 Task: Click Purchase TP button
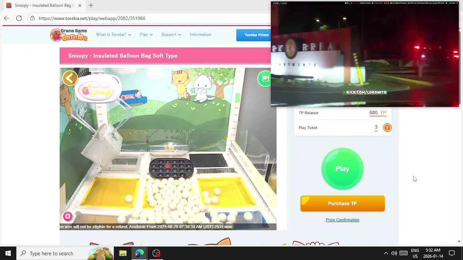point(343,203)
